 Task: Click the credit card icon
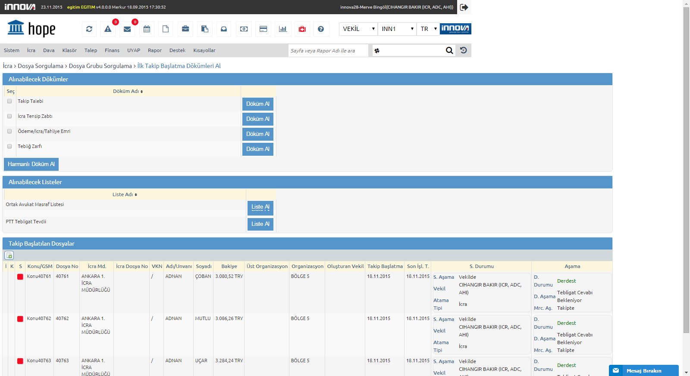point(263,29)
